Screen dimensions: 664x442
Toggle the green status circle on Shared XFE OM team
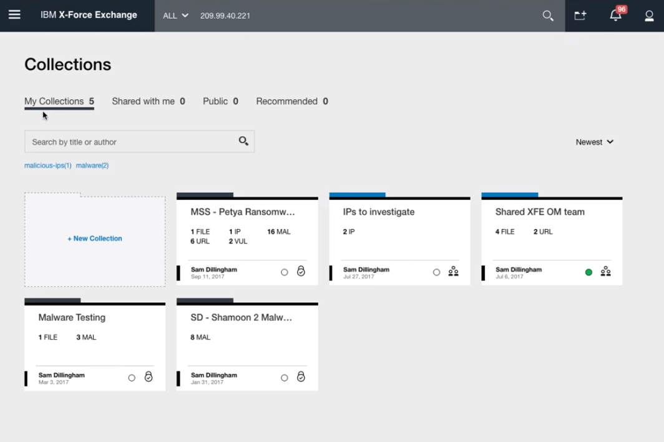[588, 272]
